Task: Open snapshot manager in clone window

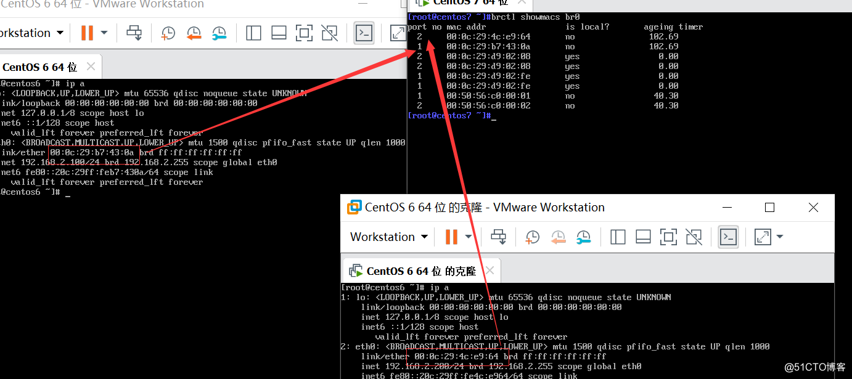Action: [x=583, y=237]
